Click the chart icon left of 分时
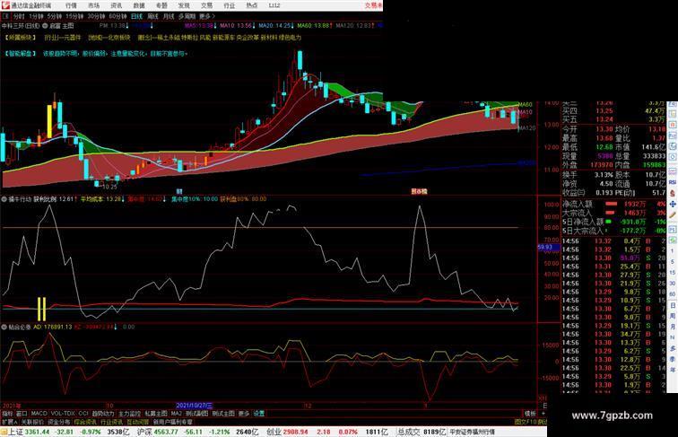The width and height of the screenshot is (678, 437). [x=5, y=16]
